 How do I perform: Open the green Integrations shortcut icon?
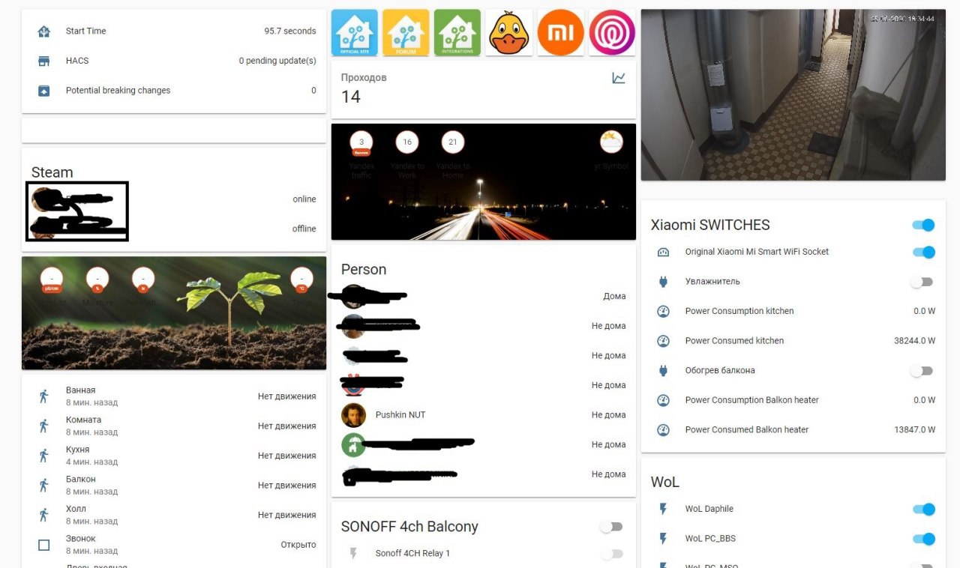point(457,32)
